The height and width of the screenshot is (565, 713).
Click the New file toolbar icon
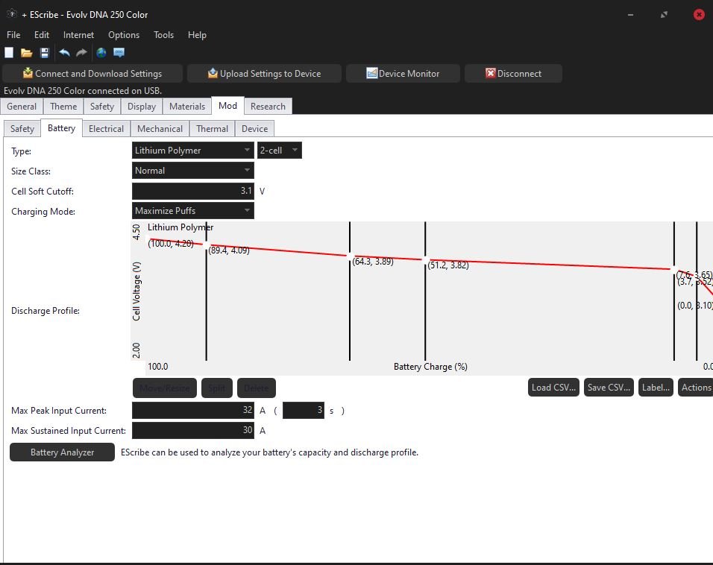pos(10,53)
